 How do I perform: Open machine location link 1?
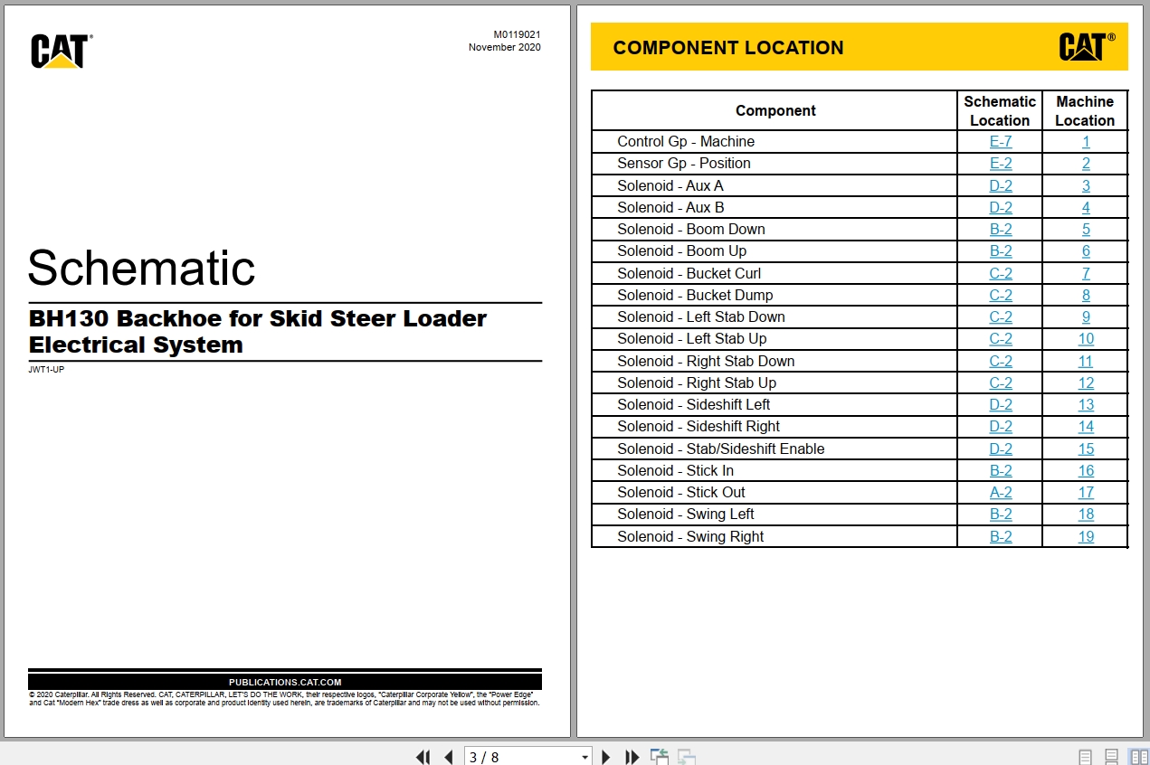(x=1086, y=141)
